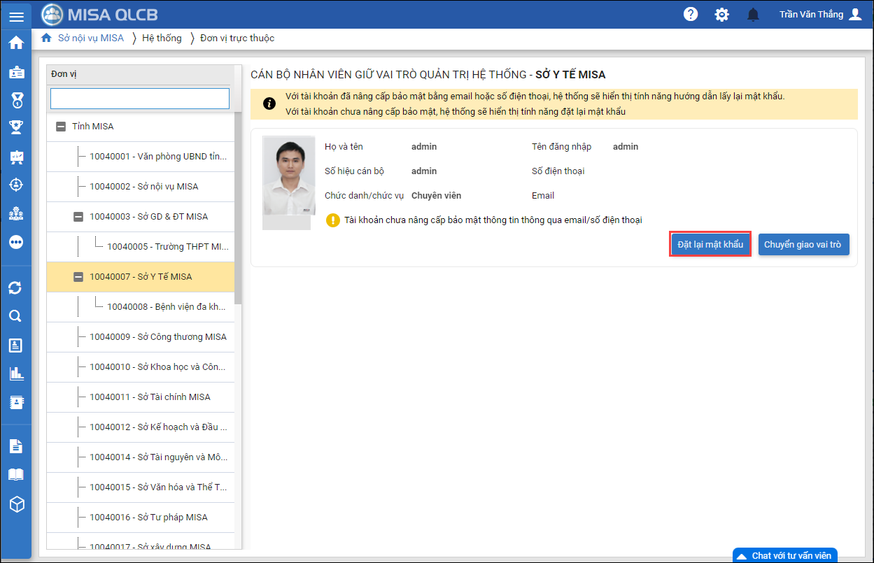Click the Hệ thống breadcrumb item
Viewport: 874px width, 563px height.
(x=162, y=38)
